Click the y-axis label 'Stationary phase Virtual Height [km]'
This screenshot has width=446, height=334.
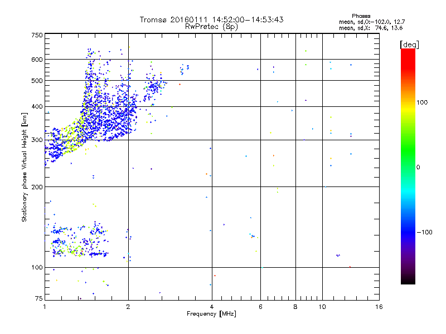[x=25, y=168]
